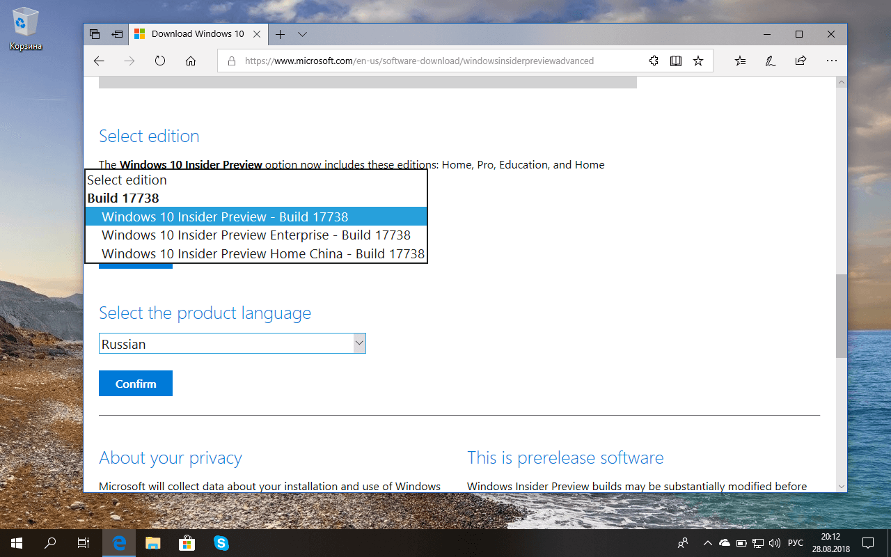
Task: Show hidden tray icons with the up chevron
Action: (707, 542)
